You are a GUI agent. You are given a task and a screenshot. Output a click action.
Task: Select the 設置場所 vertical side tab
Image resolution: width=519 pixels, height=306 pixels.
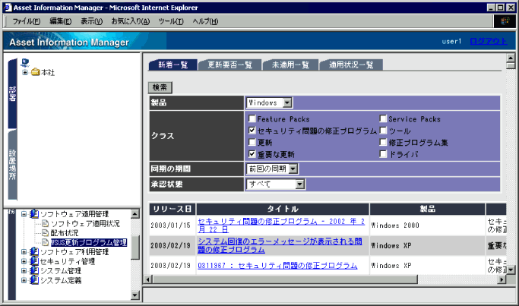tap(13, 165)
